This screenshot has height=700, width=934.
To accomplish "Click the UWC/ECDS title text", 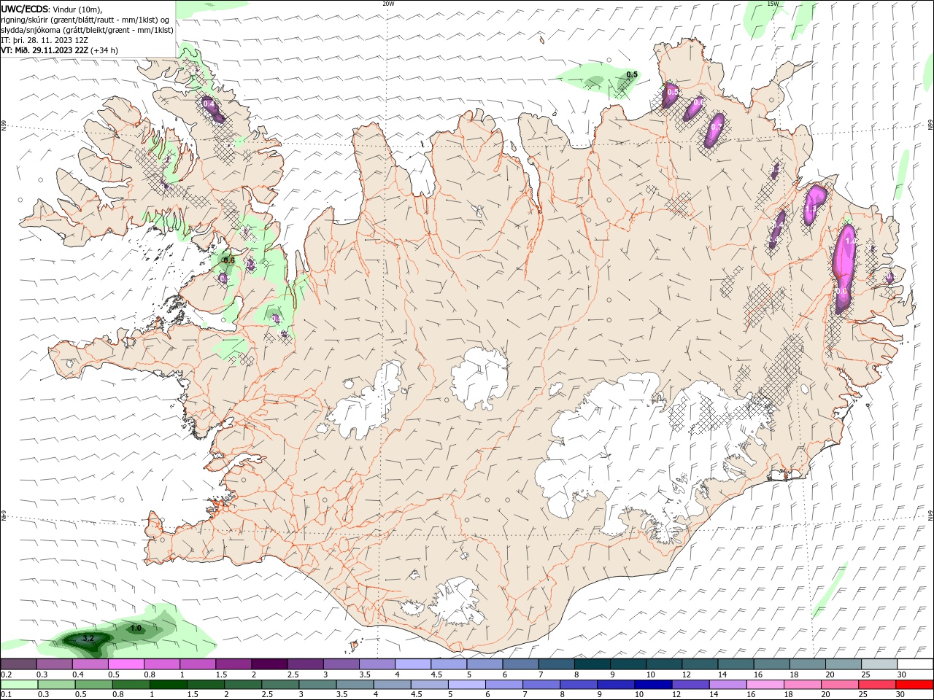I will pos(25,9).
